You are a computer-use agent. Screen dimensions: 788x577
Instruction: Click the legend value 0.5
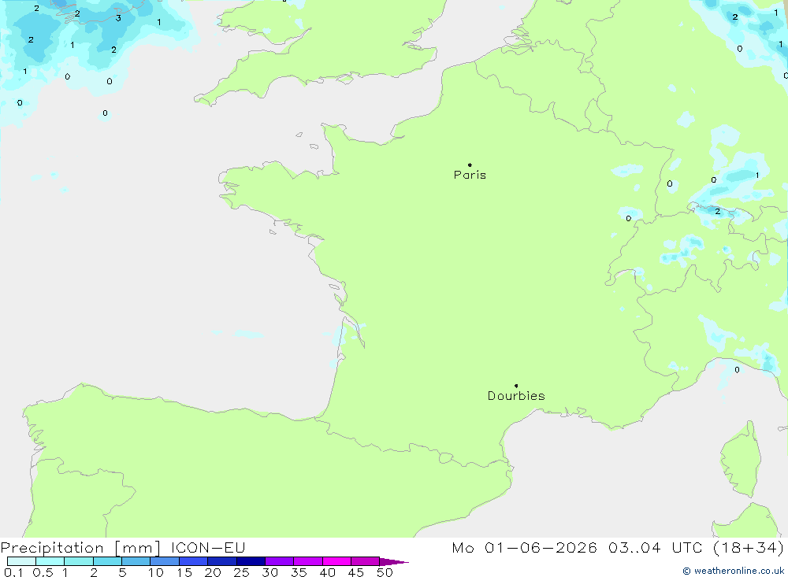tap(43, 572)
